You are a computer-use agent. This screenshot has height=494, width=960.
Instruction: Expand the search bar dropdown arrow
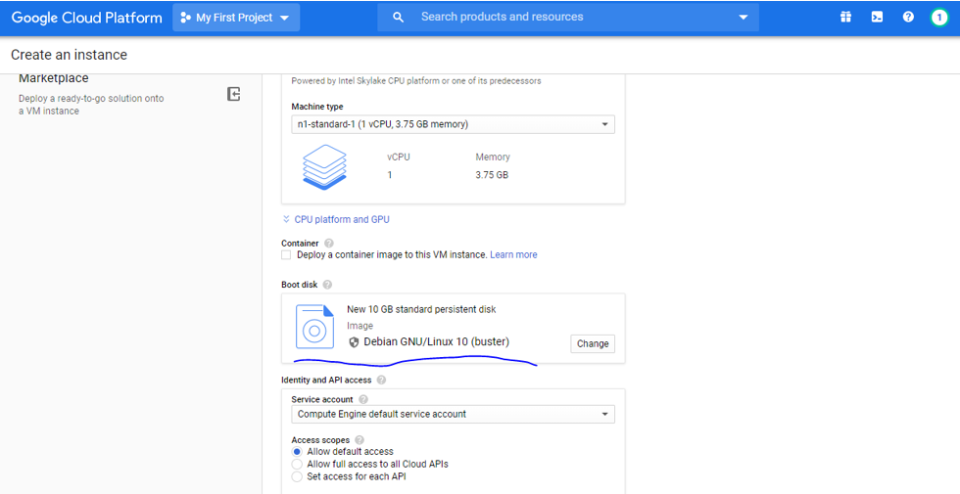click(744, 18)
